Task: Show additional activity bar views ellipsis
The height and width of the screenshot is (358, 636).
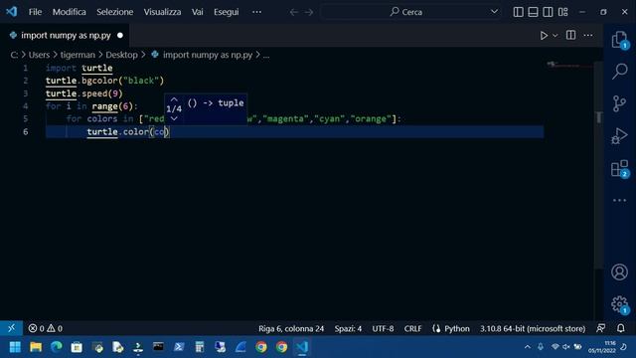Action: [619, 200]
